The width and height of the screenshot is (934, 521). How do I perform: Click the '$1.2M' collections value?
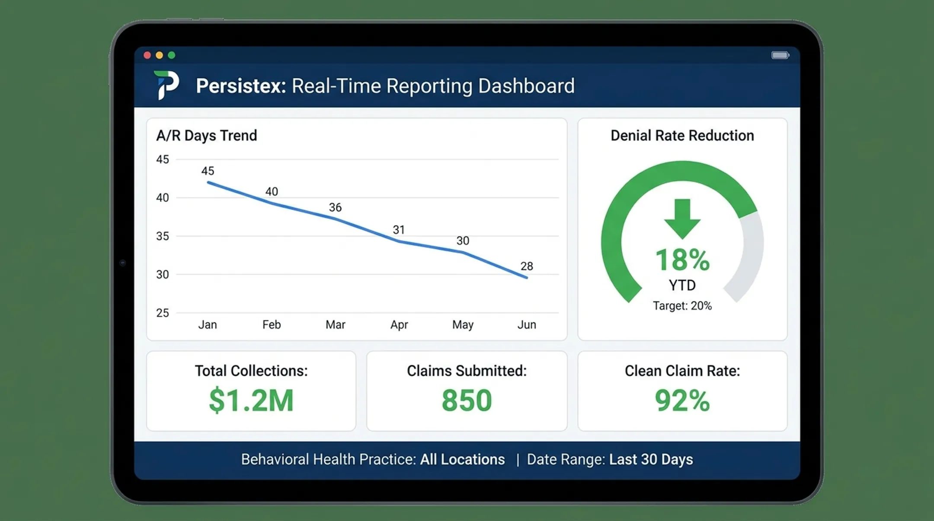[x=251, y=400]
